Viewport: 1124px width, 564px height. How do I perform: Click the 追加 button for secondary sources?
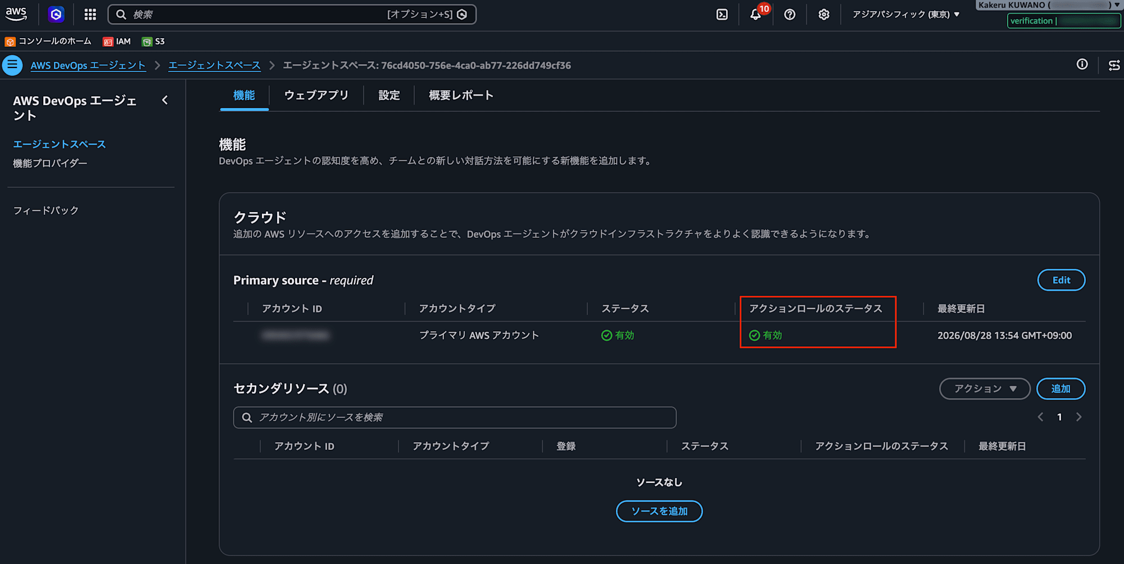[x=1060, y=389]
